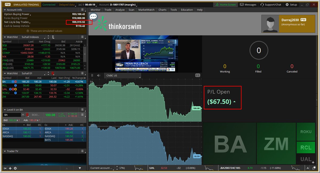Open the Charts tab
The width and height of the screenshot is (320, 173).
coord(162,10)
